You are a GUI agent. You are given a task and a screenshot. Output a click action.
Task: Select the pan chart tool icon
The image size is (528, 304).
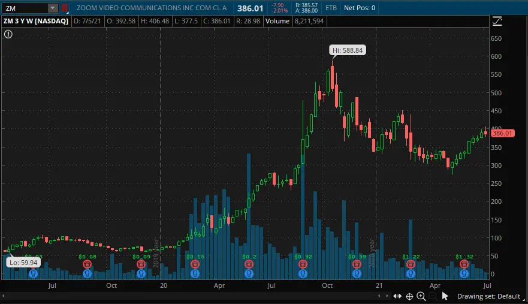pyautogui.click(x=397, y=296)
